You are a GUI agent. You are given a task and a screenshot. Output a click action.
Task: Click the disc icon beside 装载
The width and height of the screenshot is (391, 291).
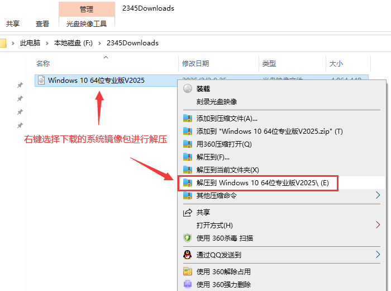pos(188,89)
